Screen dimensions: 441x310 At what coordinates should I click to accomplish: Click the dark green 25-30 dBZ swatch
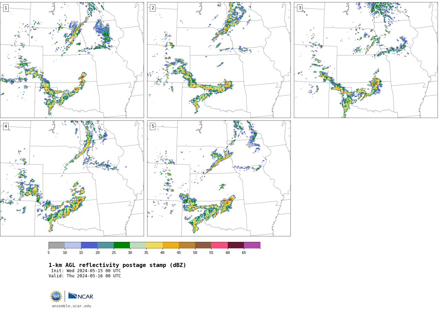(x=122, y=245)
